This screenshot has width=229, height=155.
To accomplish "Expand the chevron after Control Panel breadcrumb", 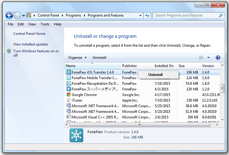I will [63, 16].
